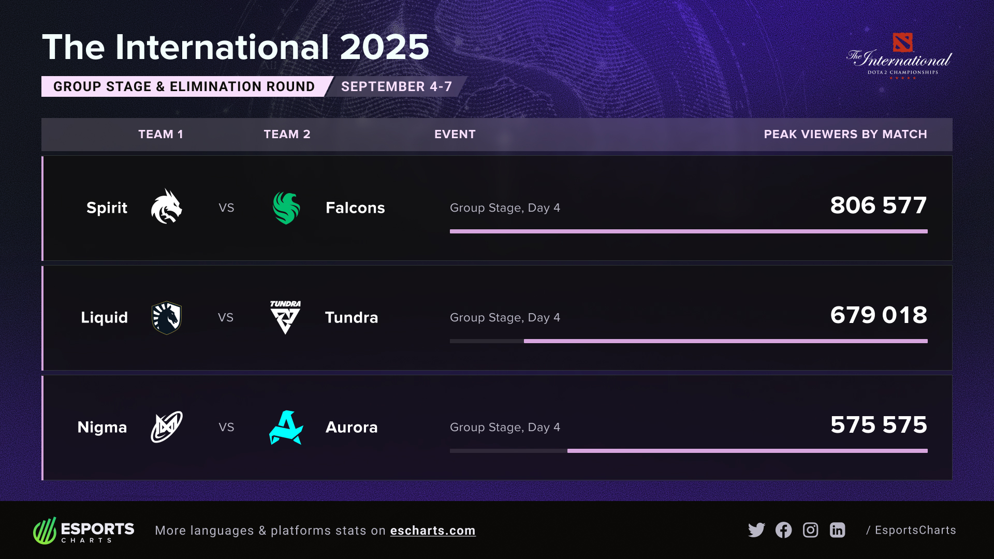The image size is (994, 559).
Task: Click the Liquid vs Tundra viewers bar
Action: pyautogui.click(x=725, y=341)
